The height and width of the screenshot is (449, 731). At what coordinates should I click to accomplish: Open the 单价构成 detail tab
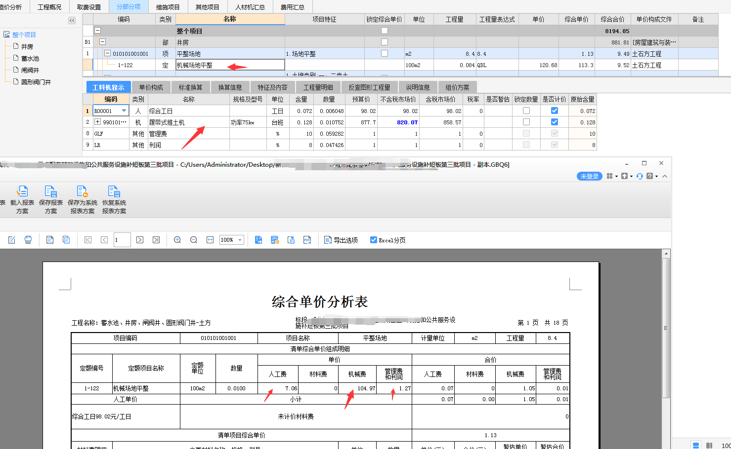pyautogui.click(x=151, y=87)
